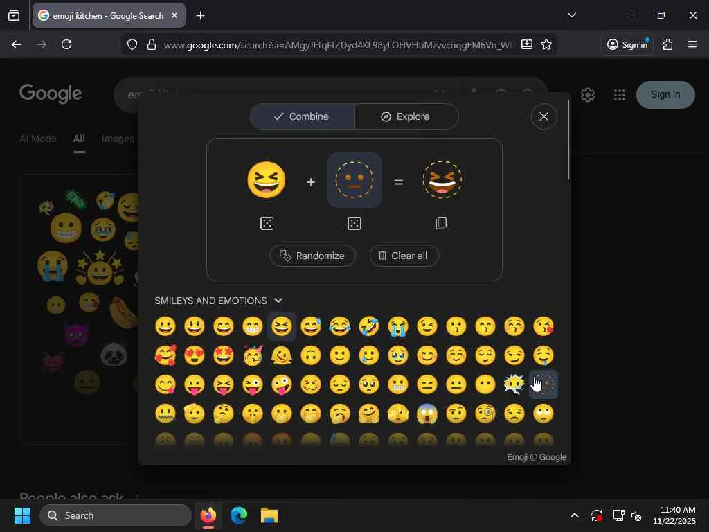Activate the emoji kitchen browser tab

pyautogui.click(x=109, y=16)
